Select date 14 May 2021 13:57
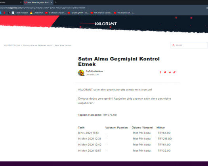208x166 pixels. (90, 151)
